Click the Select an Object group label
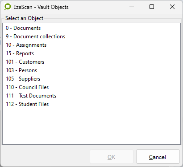The height and width of the screenshot is (167, 183). (24, 18)
